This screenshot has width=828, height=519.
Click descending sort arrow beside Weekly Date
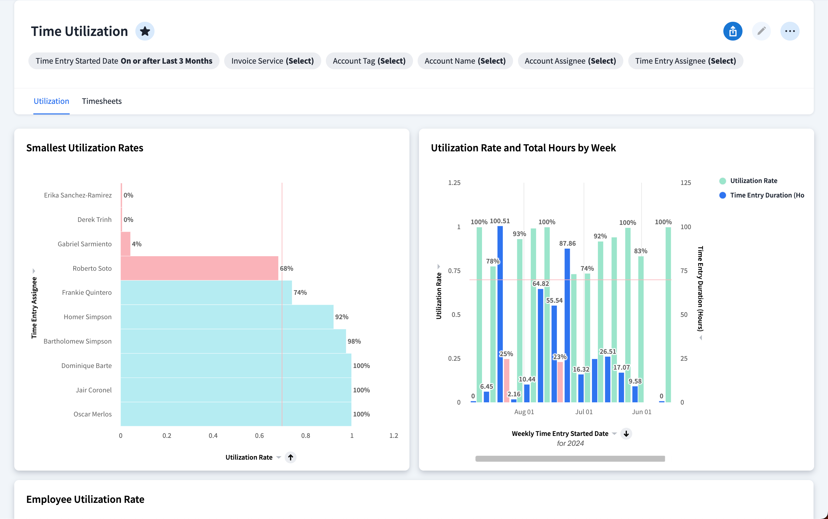pyautogui.click(x=626, y=434)
